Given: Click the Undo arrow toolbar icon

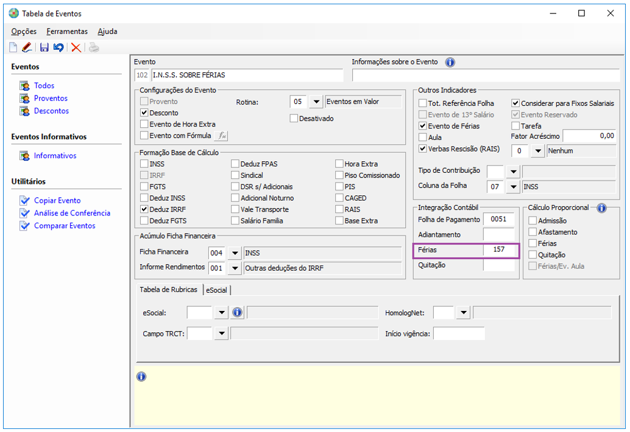Looking at the screenshot, I should pos(58,47).
